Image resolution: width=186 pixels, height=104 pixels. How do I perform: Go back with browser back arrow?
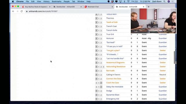click(x=13, y=11)
